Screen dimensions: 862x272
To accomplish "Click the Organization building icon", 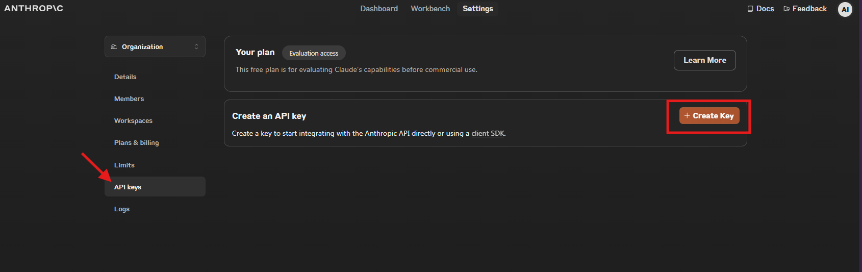I will 114,46.
